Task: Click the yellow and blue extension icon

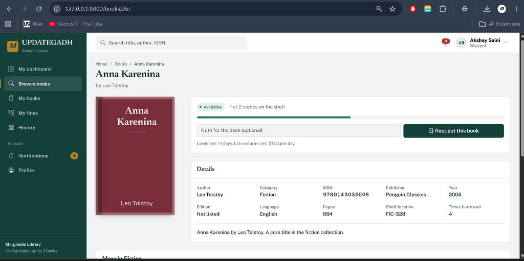Action: (427, 9)
